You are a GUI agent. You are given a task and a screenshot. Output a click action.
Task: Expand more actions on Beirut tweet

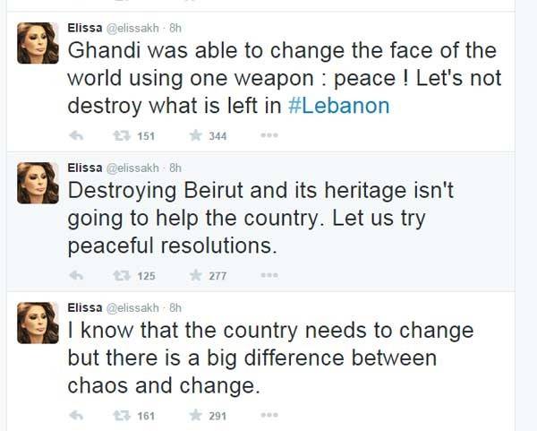point(268,276)
